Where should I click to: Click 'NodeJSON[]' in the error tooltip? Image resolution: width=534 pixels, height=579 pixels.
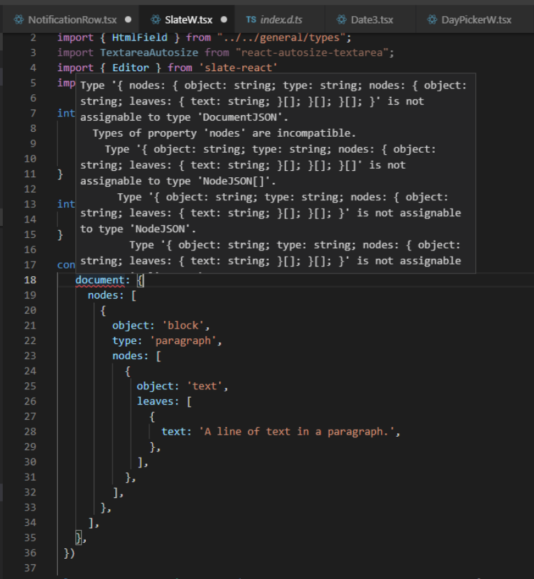pos(234,181)
